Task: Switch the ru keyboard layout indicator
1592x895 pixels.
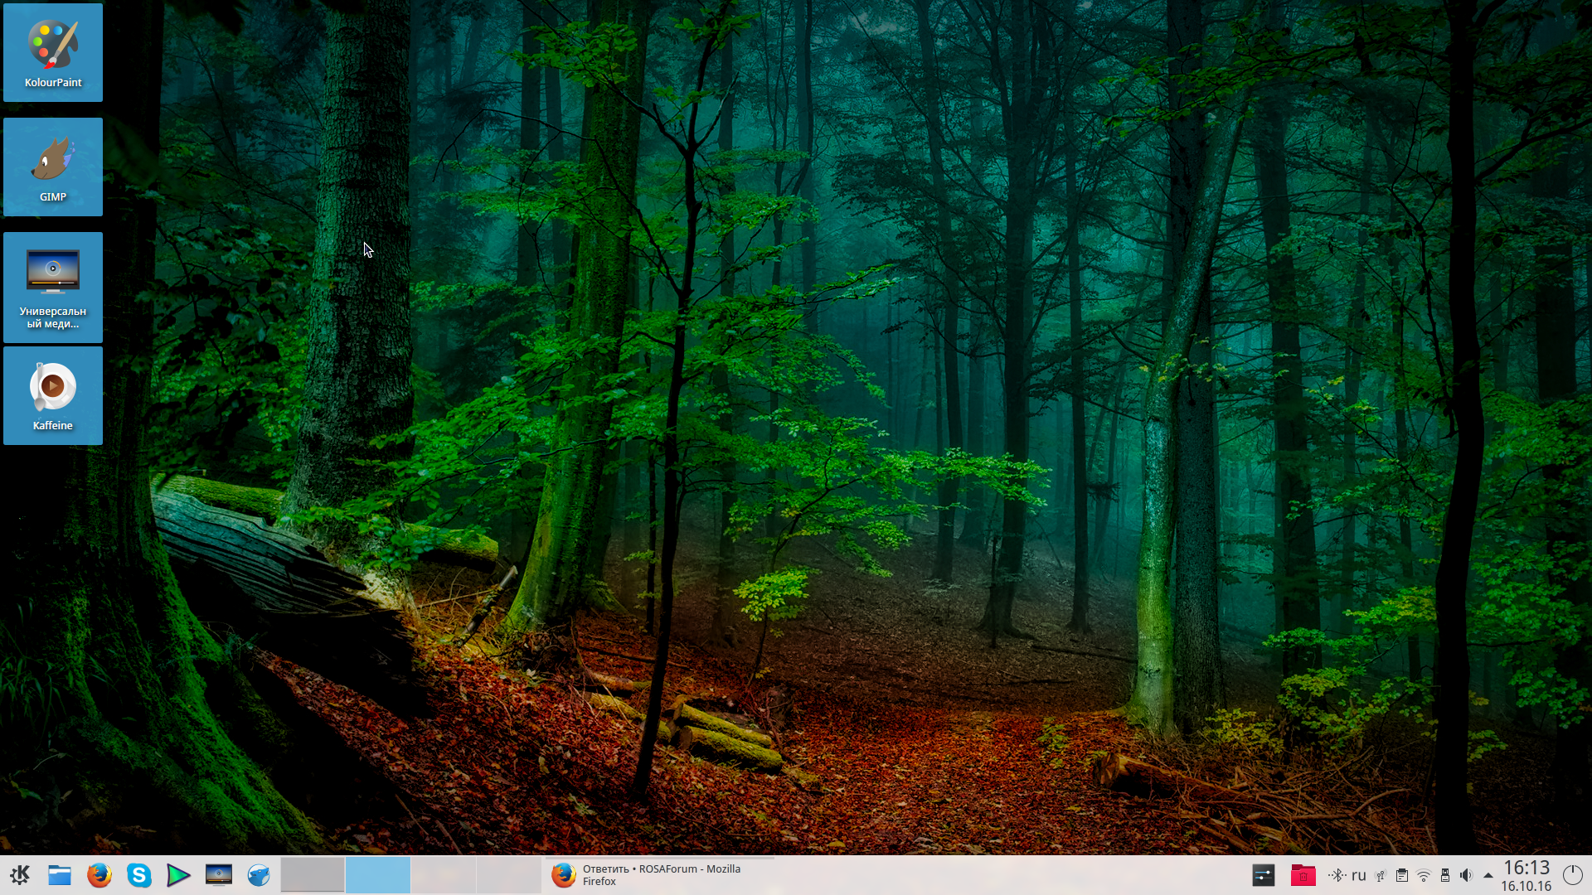Action: tap(1358, 875)
